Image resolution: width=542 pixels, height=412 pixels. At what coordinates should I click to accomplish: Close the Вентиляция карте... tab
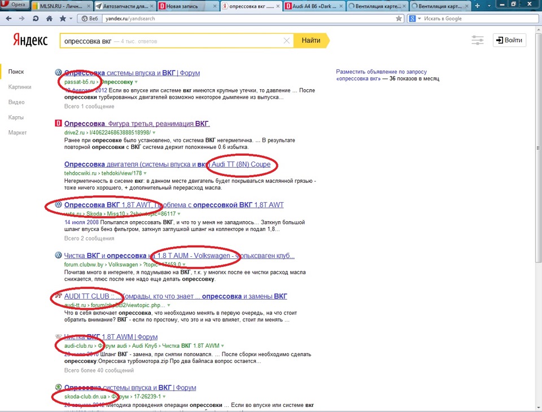click(404, 6)
